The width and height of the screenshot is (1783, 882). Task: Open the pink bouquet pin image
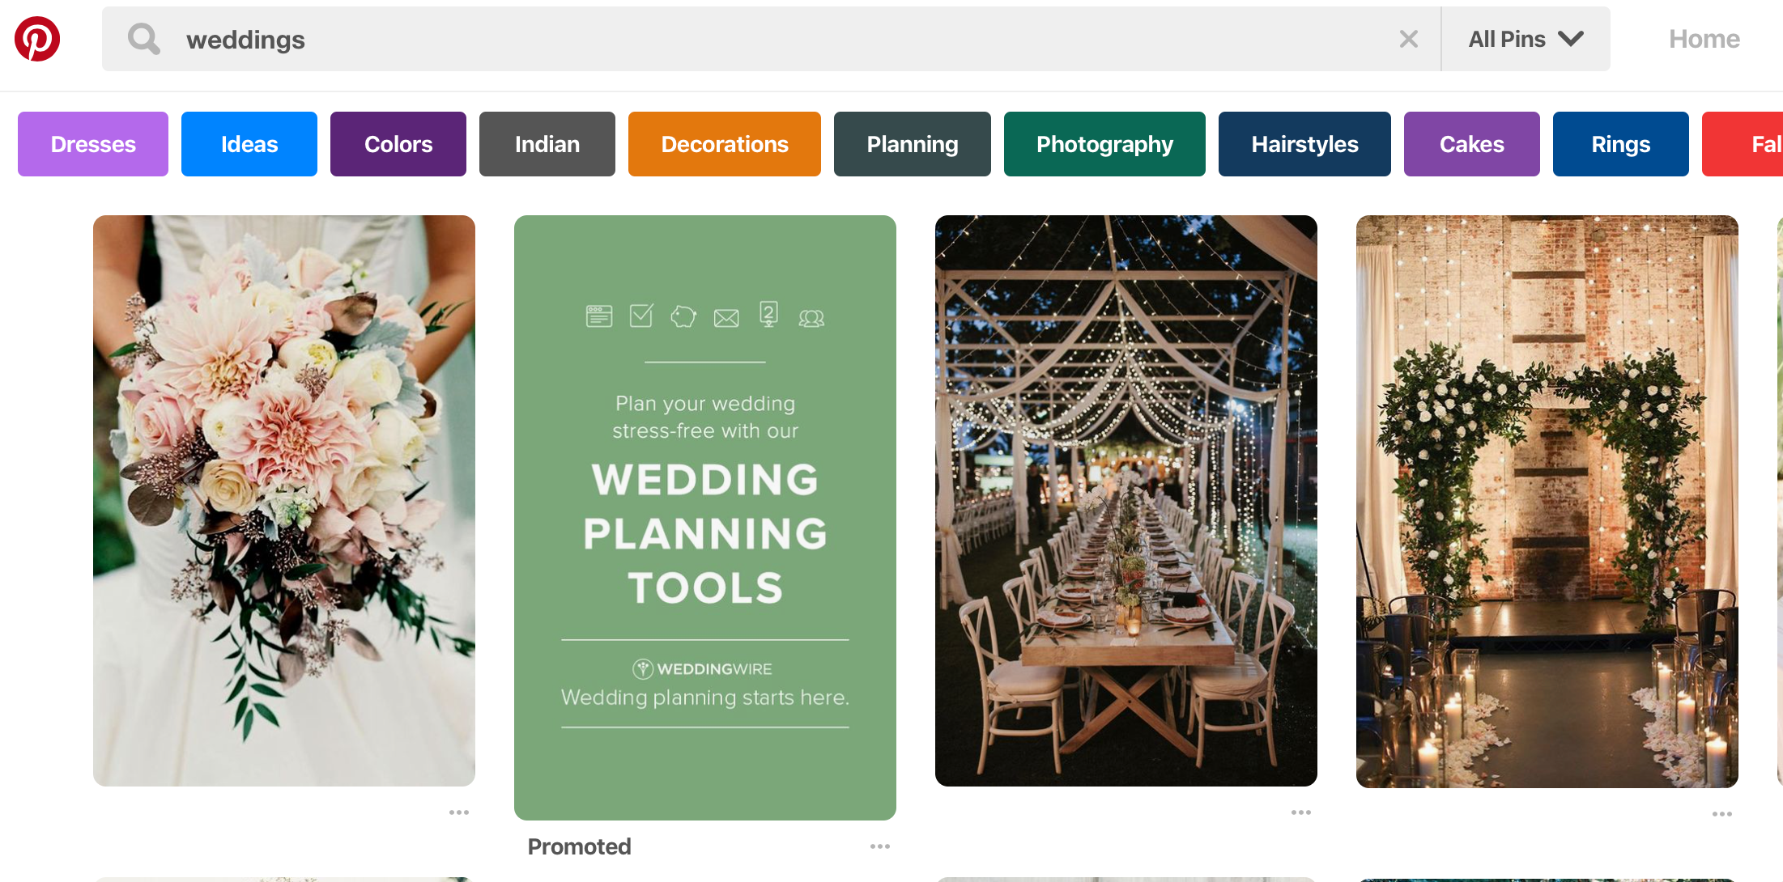click(x=284, y=500)
